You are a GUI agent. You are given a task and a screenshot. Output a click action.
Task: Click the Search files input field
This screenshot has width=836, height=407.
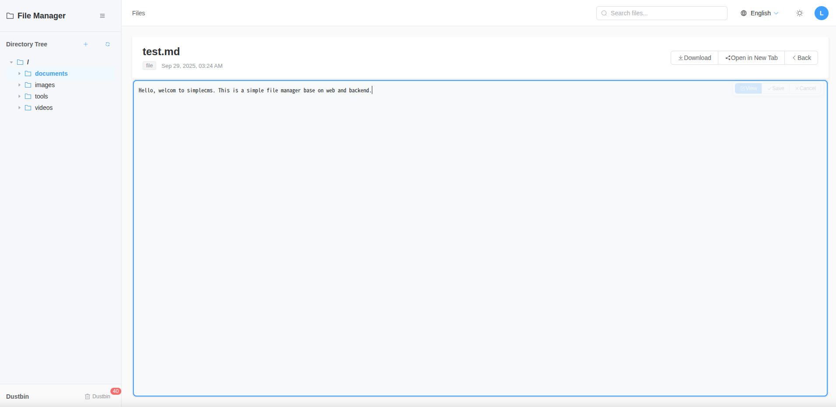click(666, 13)
